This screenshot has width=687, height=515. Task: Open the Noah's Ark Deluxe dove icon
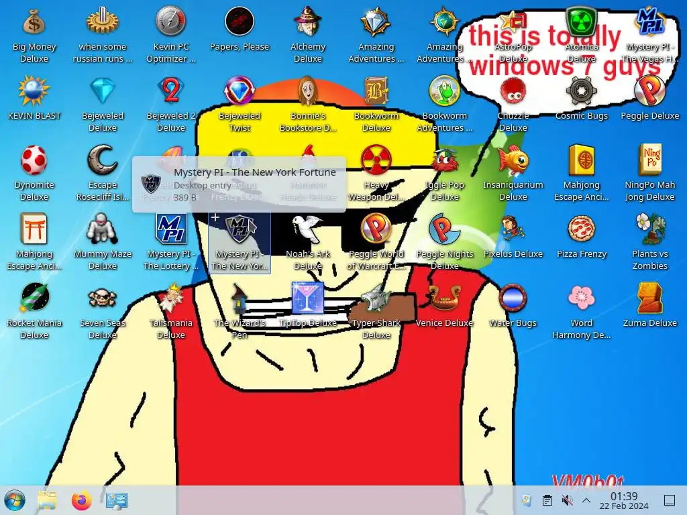(307, 229)
